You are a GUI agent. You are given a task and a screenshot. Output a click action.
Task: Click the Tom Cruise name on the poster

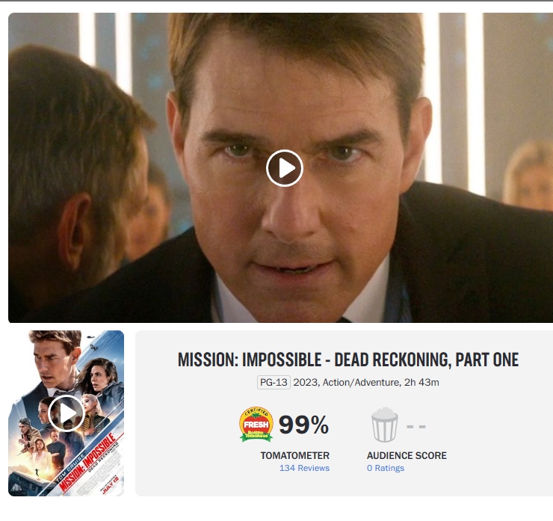click(x=70, y=468)
